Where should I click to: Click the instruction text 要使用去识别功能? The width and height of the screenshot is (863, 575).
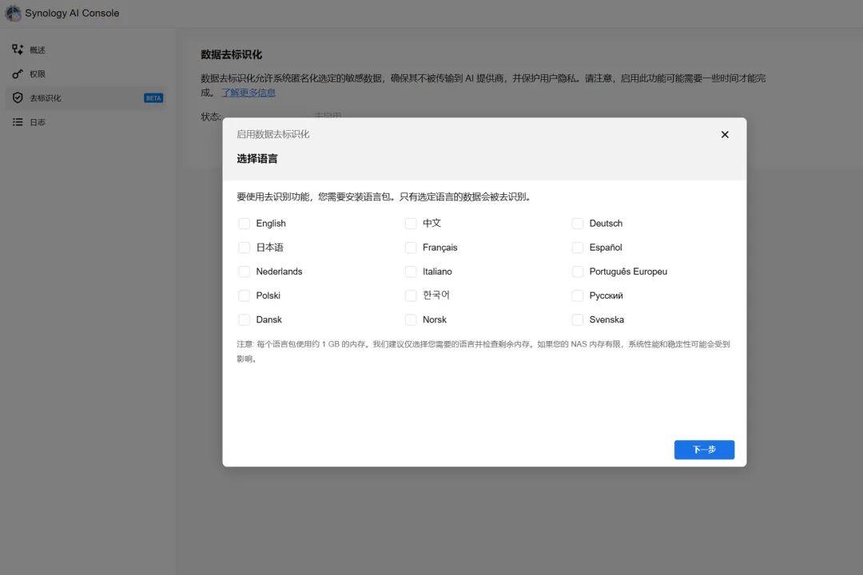click(384, 197)
